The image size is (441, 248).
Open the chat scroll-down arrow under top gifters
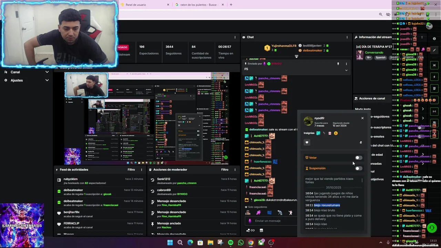coord(296,56)
